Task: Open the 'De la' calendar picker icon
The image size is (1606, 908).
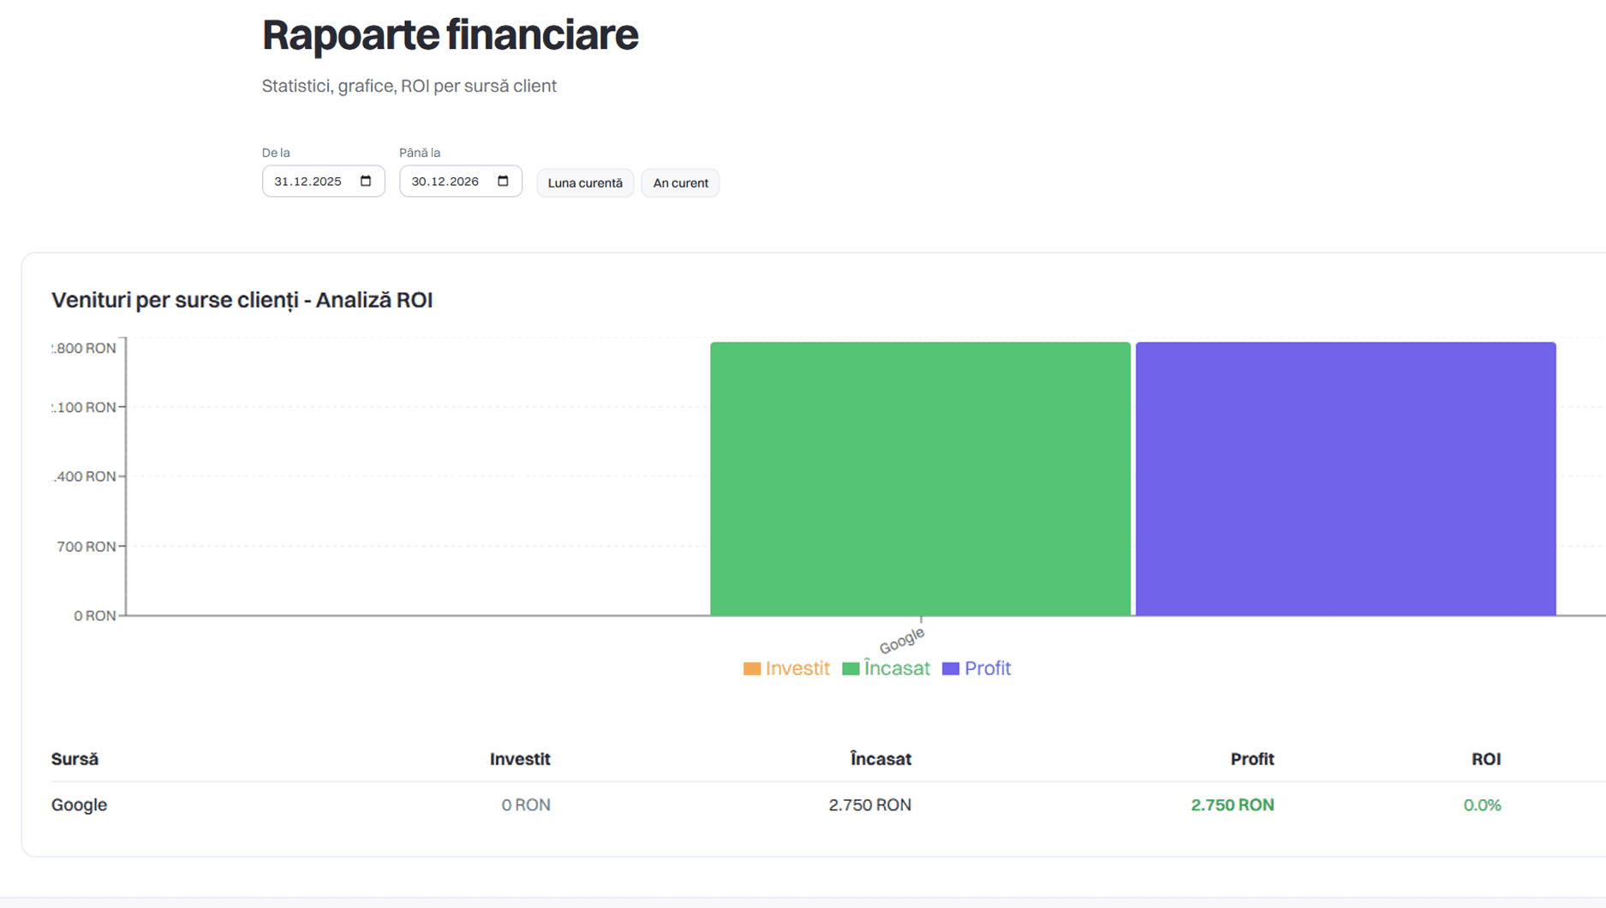Action: [x=366, y=181]
